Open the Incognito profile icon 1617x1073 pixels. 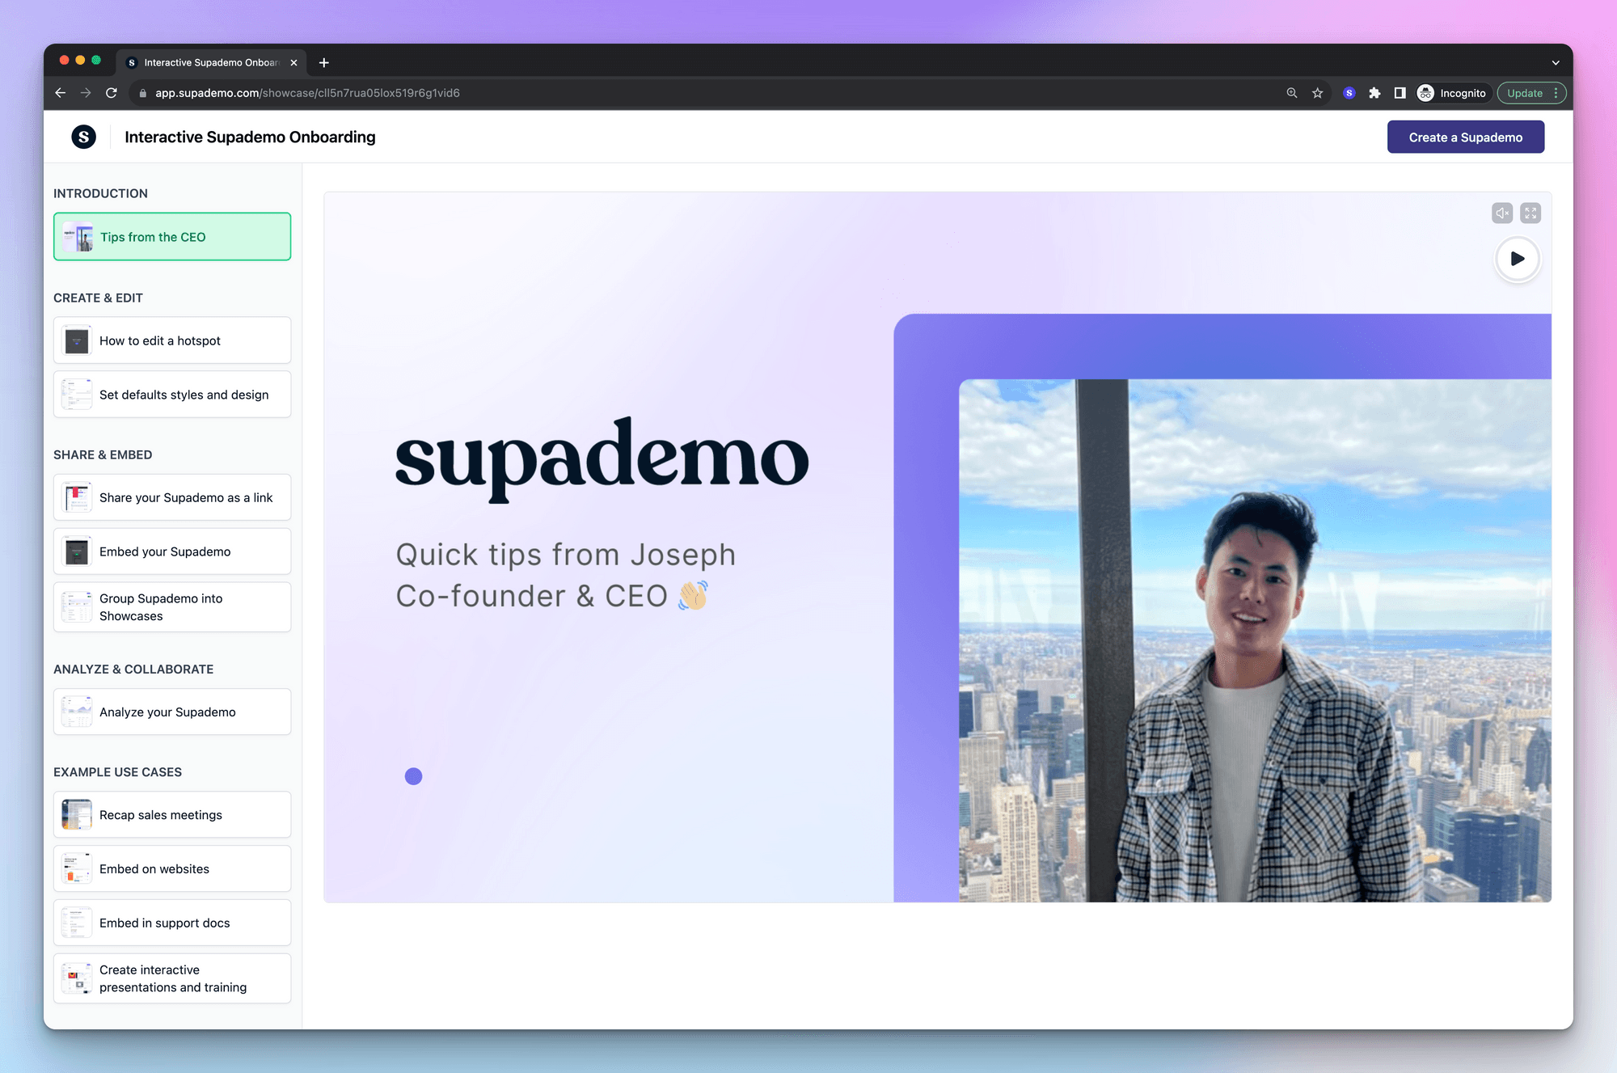(1425, 93)
